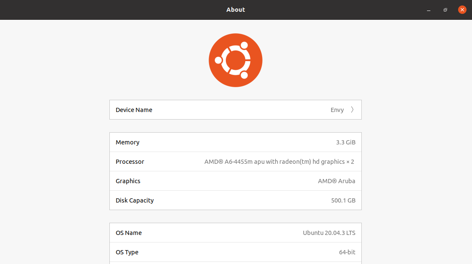Select the OS Type label
Image resolution: width=472 pixels, height=264 pixels.
tap(127, 252)
